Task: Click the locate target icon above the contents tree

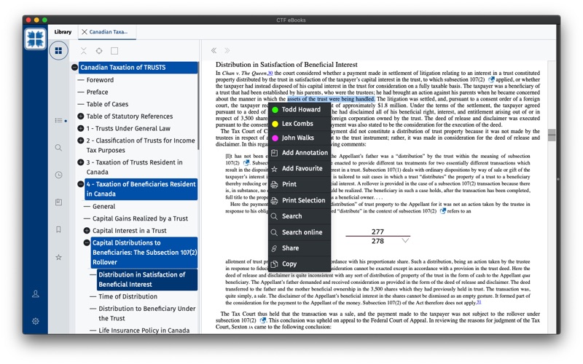Action: (x=99, y=51)
